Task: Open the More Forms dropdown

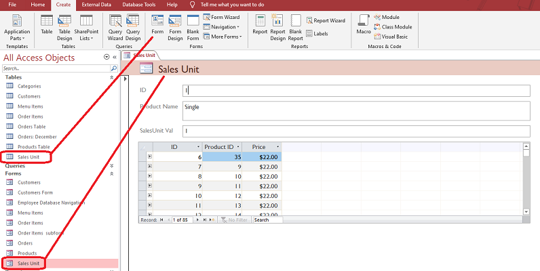Action: pyautogui.click(x=225, y=37)
